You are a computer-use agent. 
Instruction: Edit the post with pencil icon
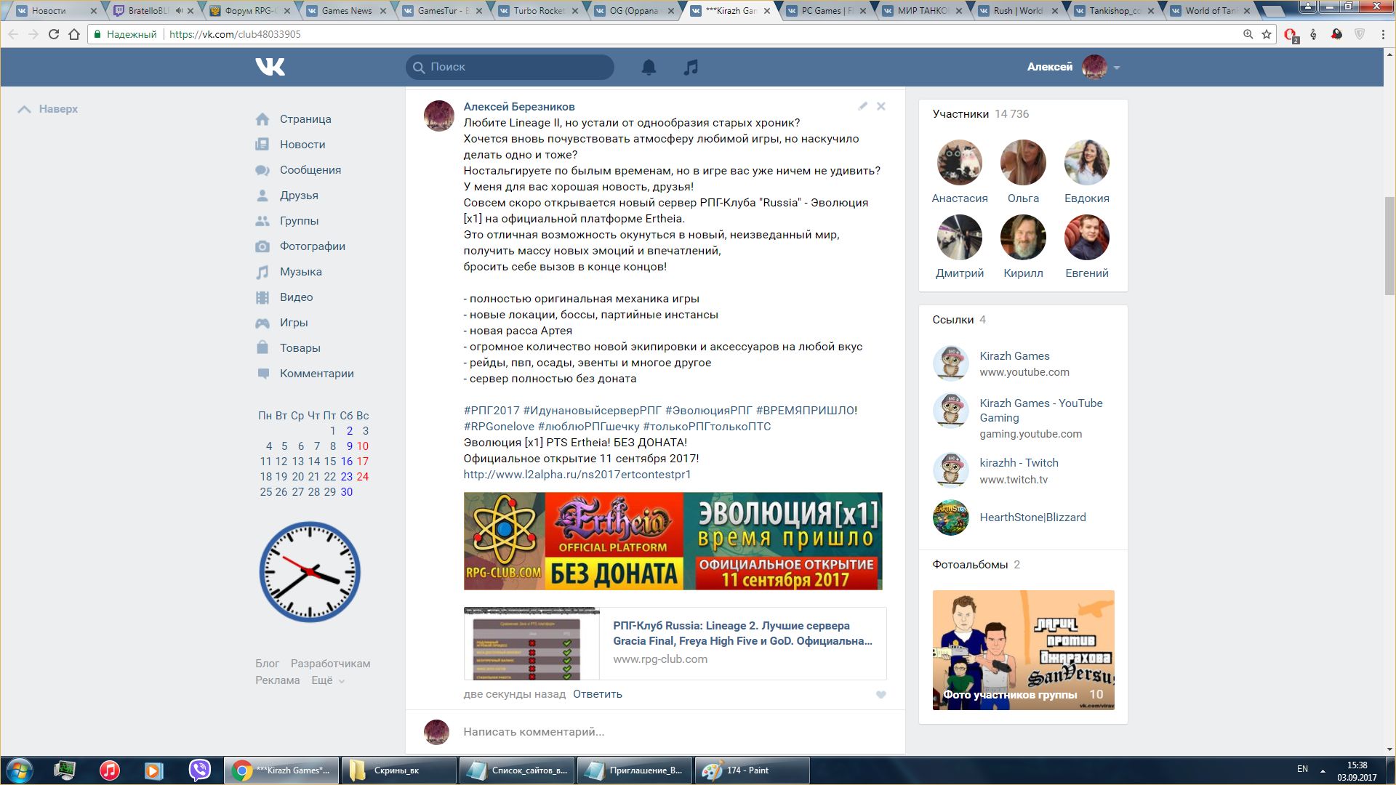click(862, 106)
